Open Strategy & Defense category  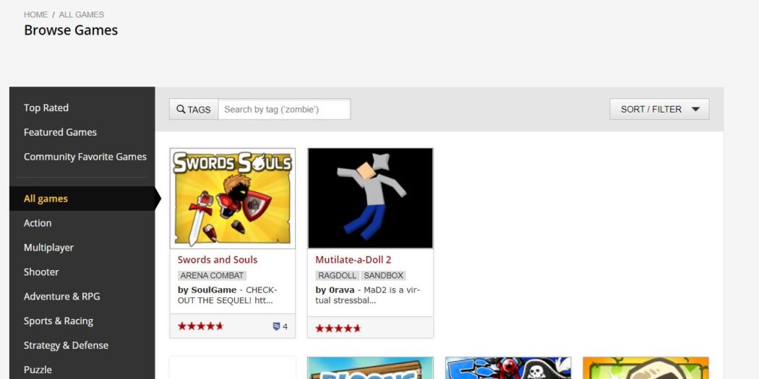coord(66,345)
